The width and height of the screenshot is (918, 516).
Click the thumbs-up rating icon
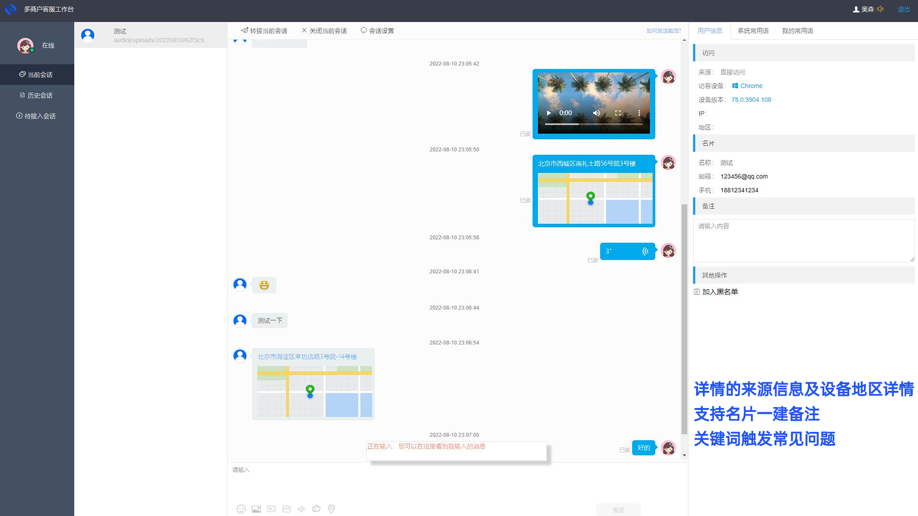317,508
